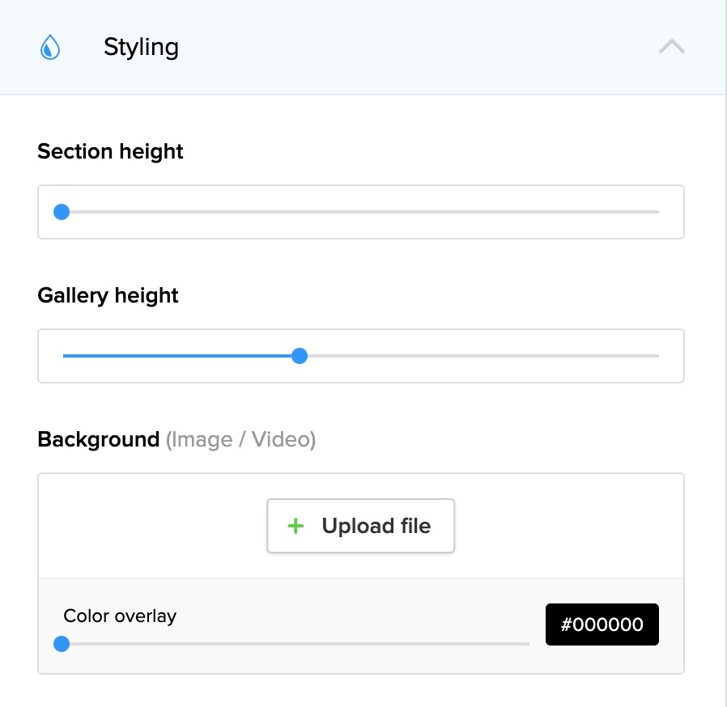Click the far right end of Section height track

(656, 213)
